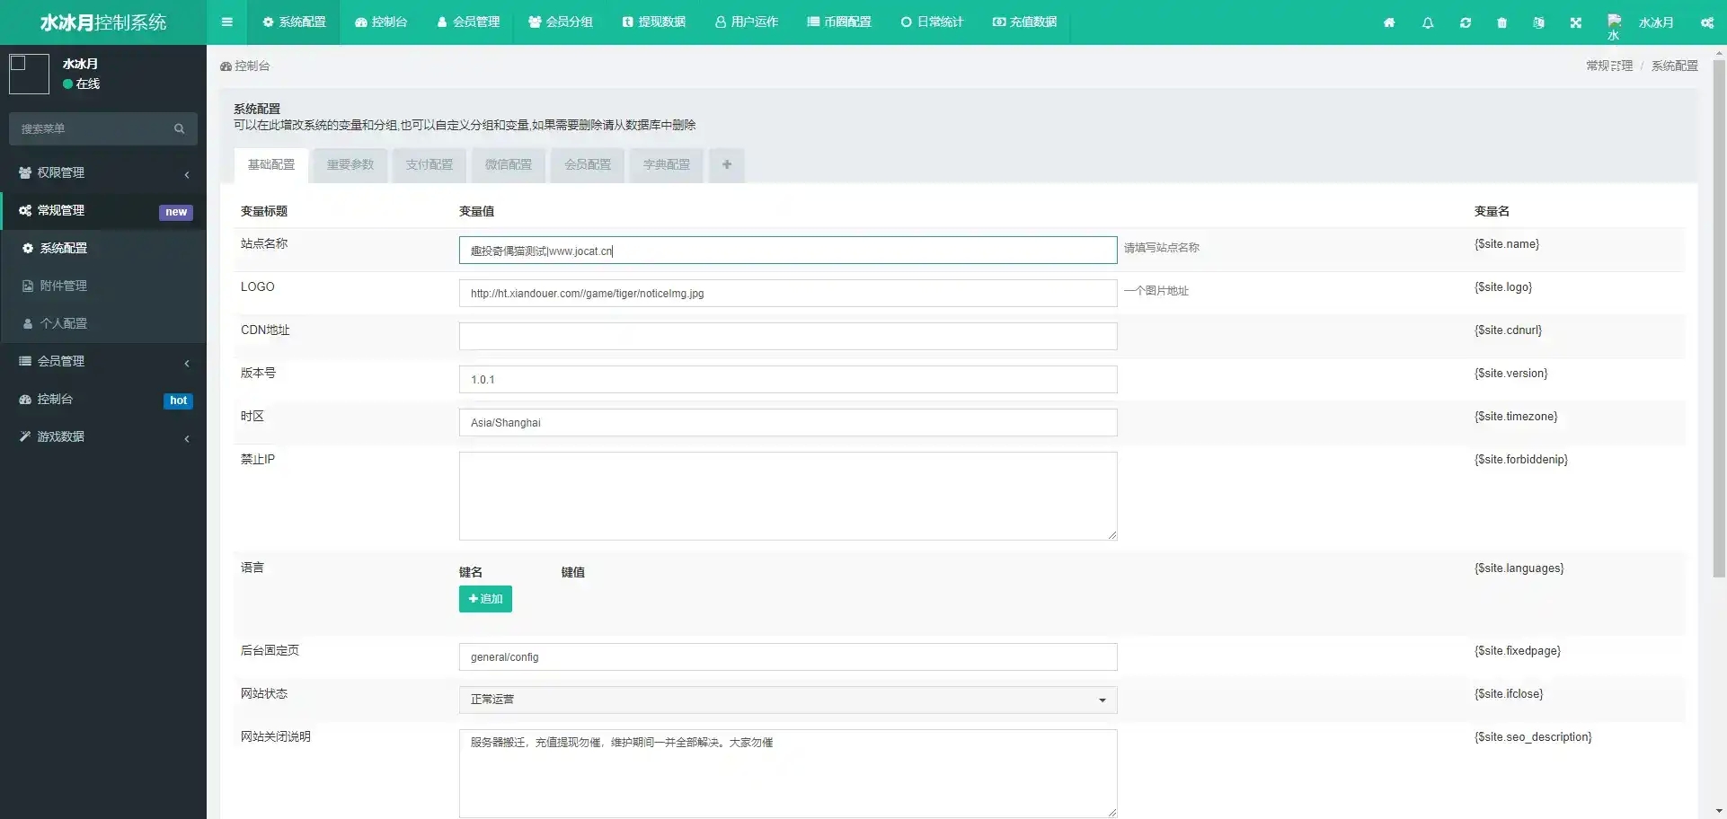This screenshot has height=819, width=1727.
Task: Click the plus tab to add a config group
Action: [x=726, y=165]
